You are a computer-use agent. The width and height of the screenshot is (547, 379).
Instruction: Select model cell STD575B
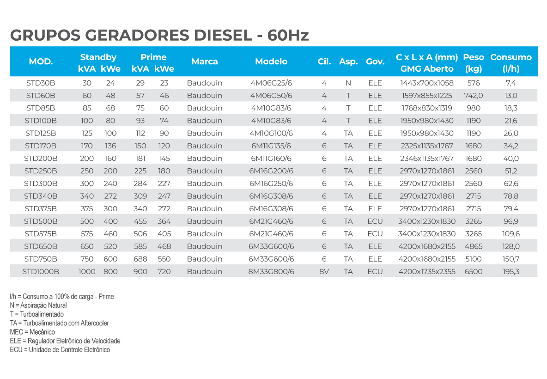[x=41, y=234]
